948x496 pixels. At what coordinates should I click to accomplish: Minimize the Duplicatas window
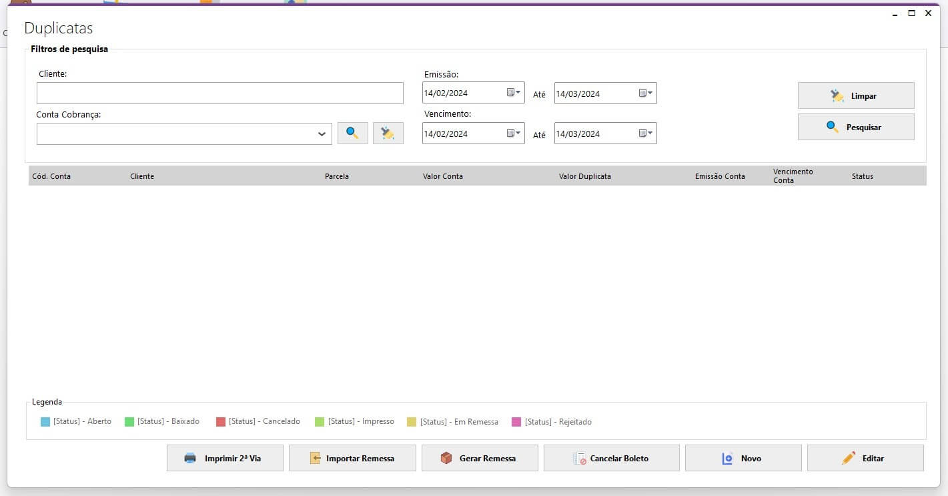click(895, 13)
